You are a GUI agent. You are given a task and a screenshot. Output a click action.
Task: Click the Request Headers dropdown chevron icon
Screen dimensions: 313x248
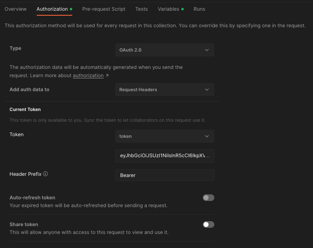tap(207, 90)
